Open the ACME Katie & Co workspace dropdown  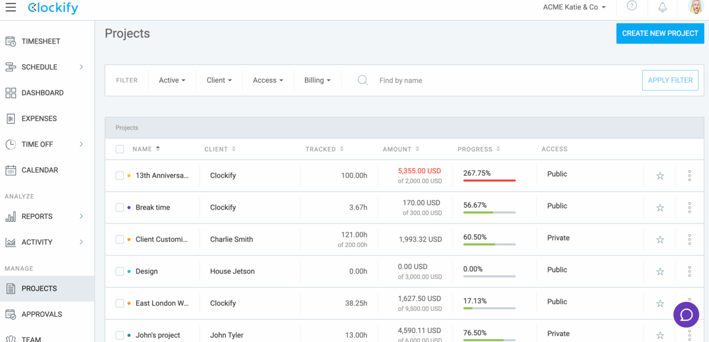pos(574,7)
